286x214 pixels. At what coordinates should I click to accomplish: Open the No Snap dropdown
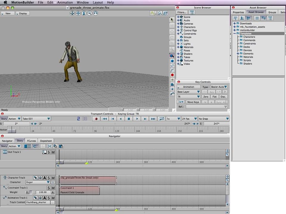[214, 119]
